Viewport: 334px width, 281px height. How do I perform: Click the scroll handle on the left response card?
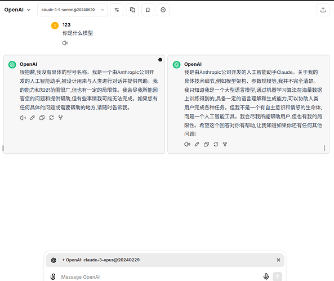3,148
